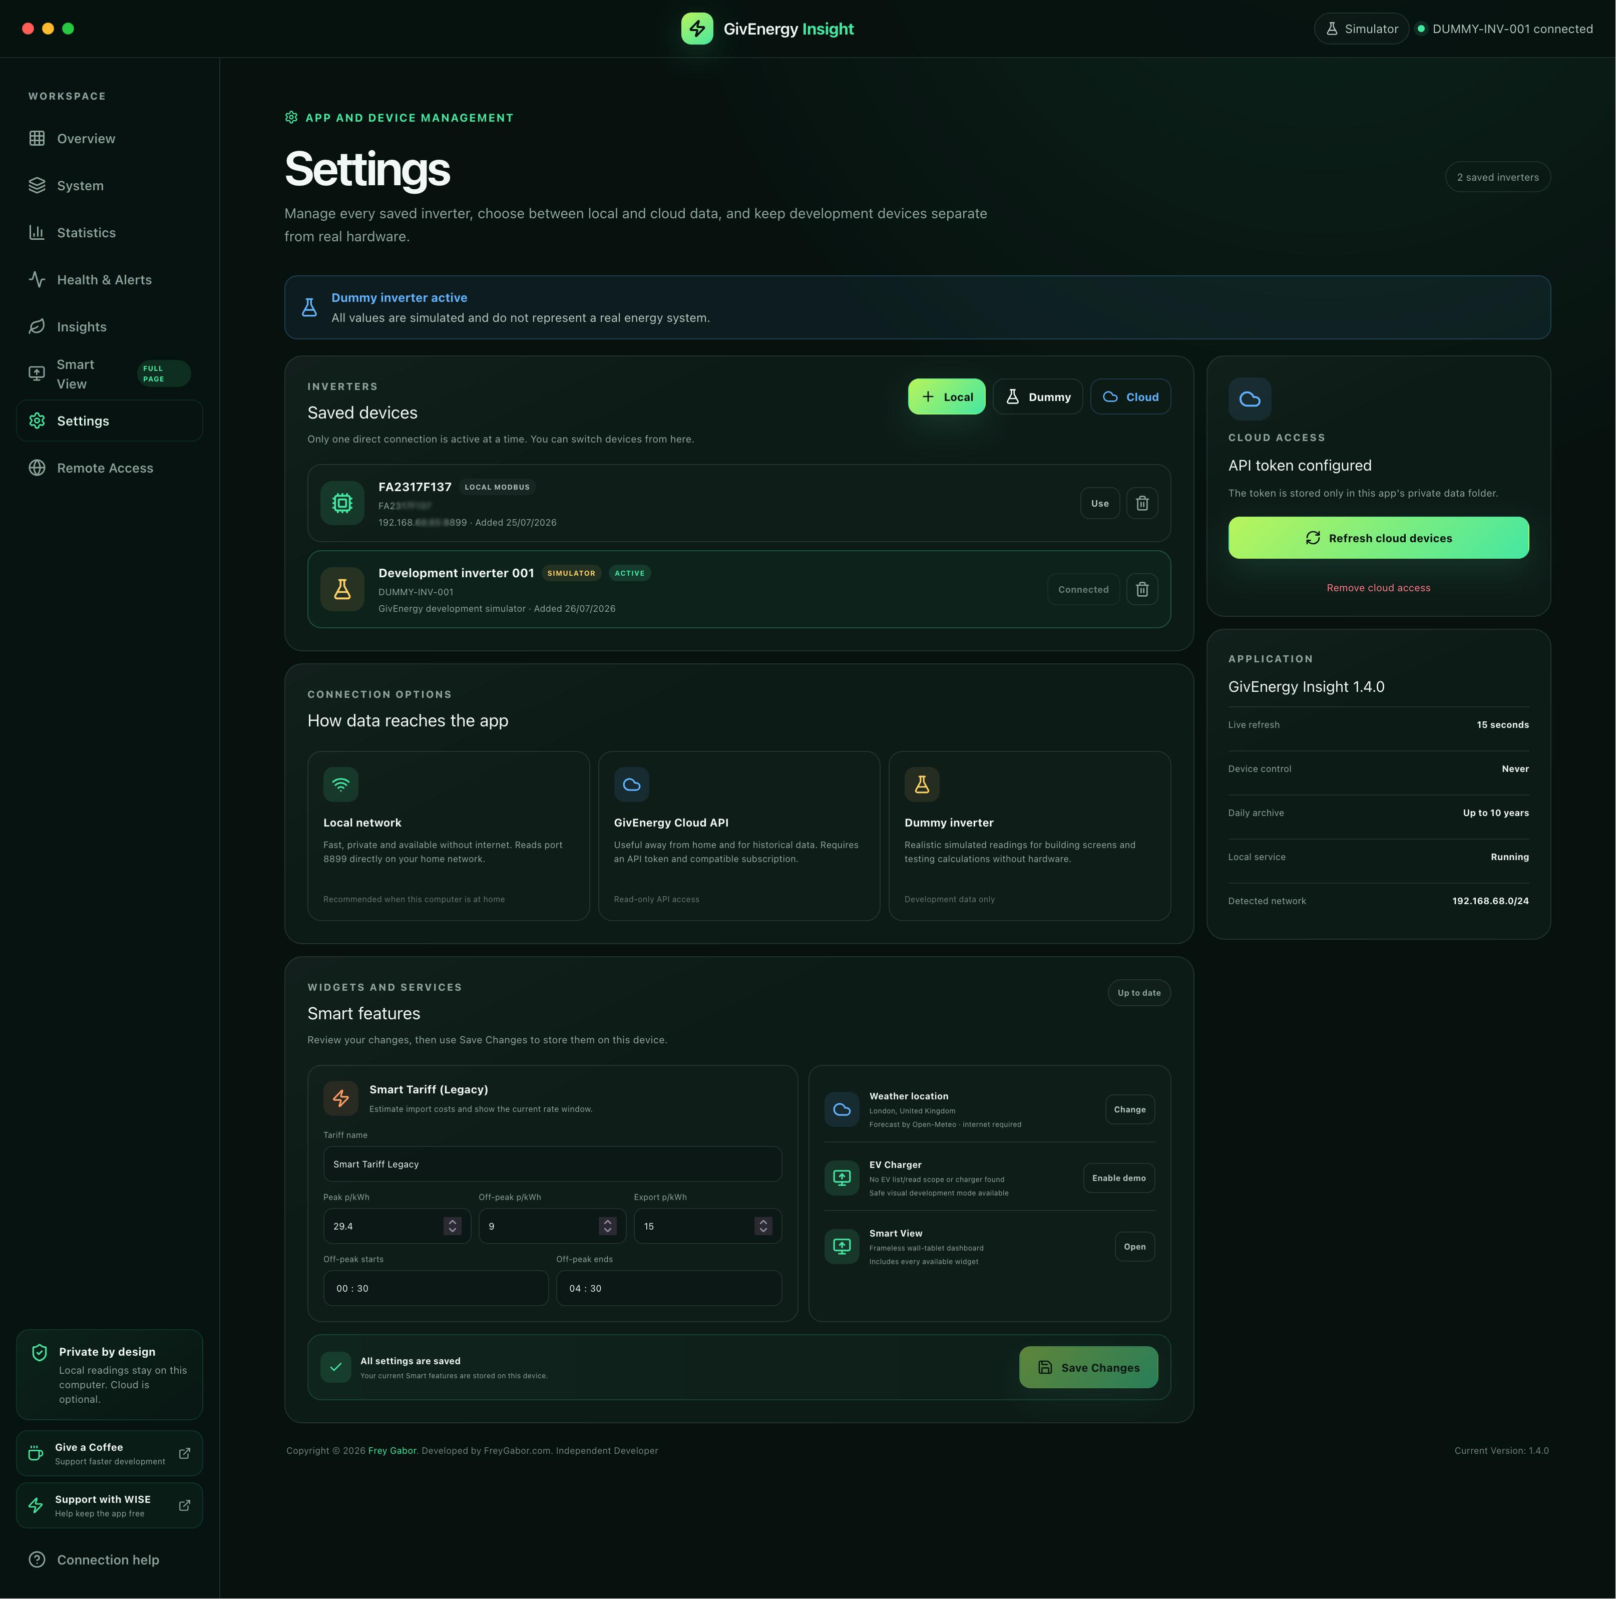
Task: Adjust Peak p/kWh stepper arrows
Action: (453, 1226)
